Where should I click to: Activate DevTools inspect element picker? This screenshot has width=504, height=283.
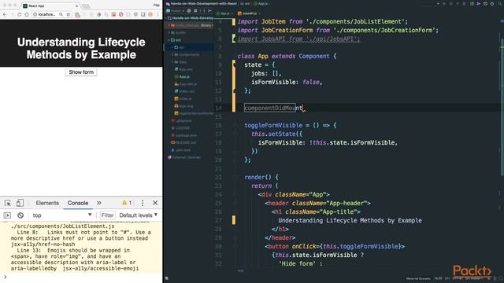click(x=8, y=203)
